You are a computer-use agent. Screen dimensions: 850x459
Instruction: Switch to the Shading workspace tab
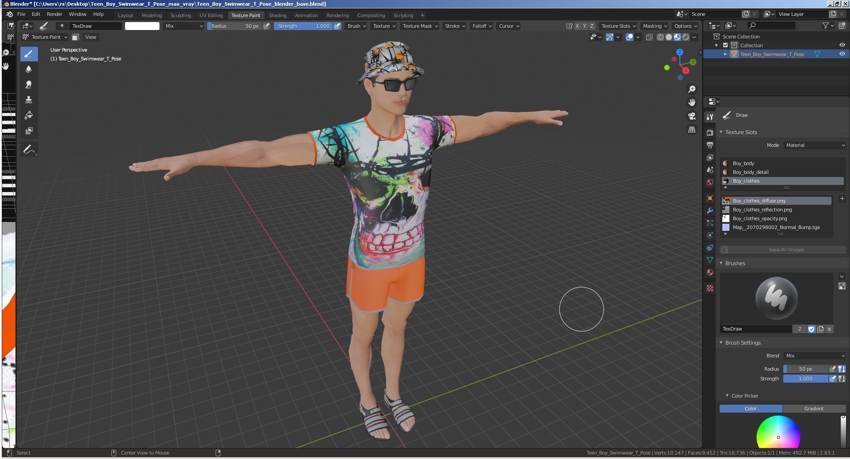(x=277, y=15)
